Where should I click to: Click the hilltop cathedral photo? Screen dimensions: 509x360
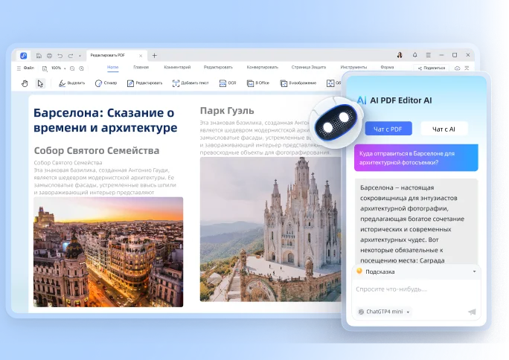[x=270, y=229]
